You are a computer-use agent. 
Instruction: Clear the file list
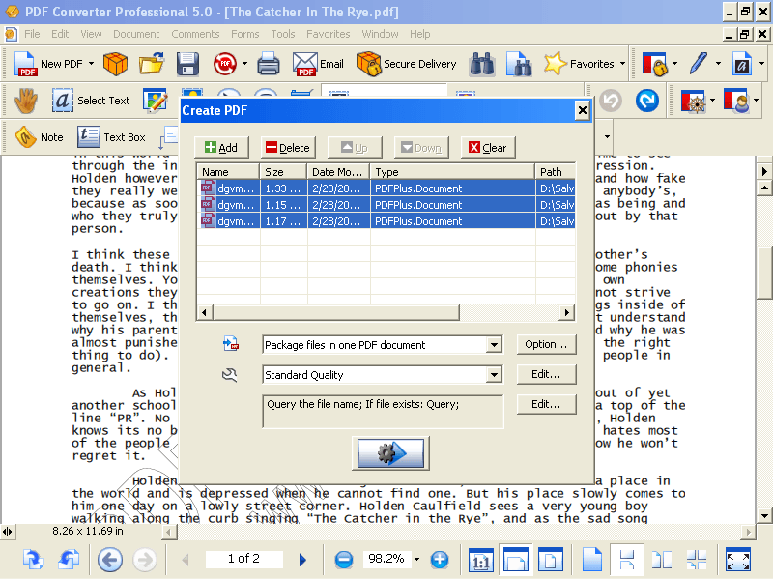click(488, 148)
